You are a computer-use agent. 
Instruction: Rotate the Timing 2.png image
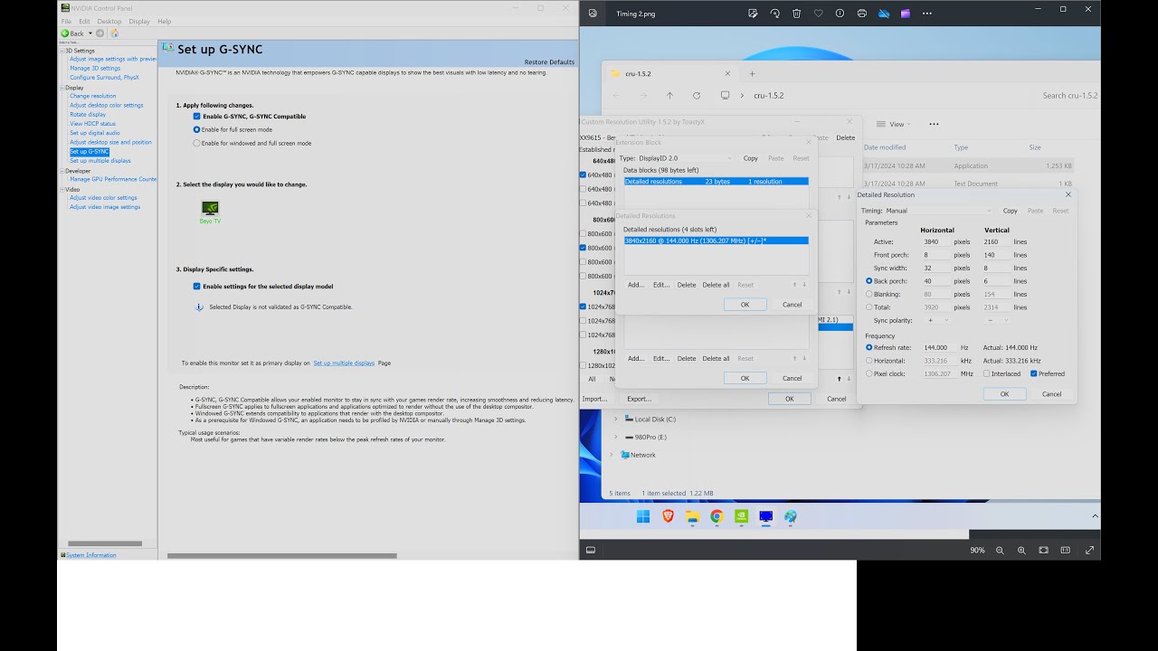pyautogui.click(x=774, y=14)
